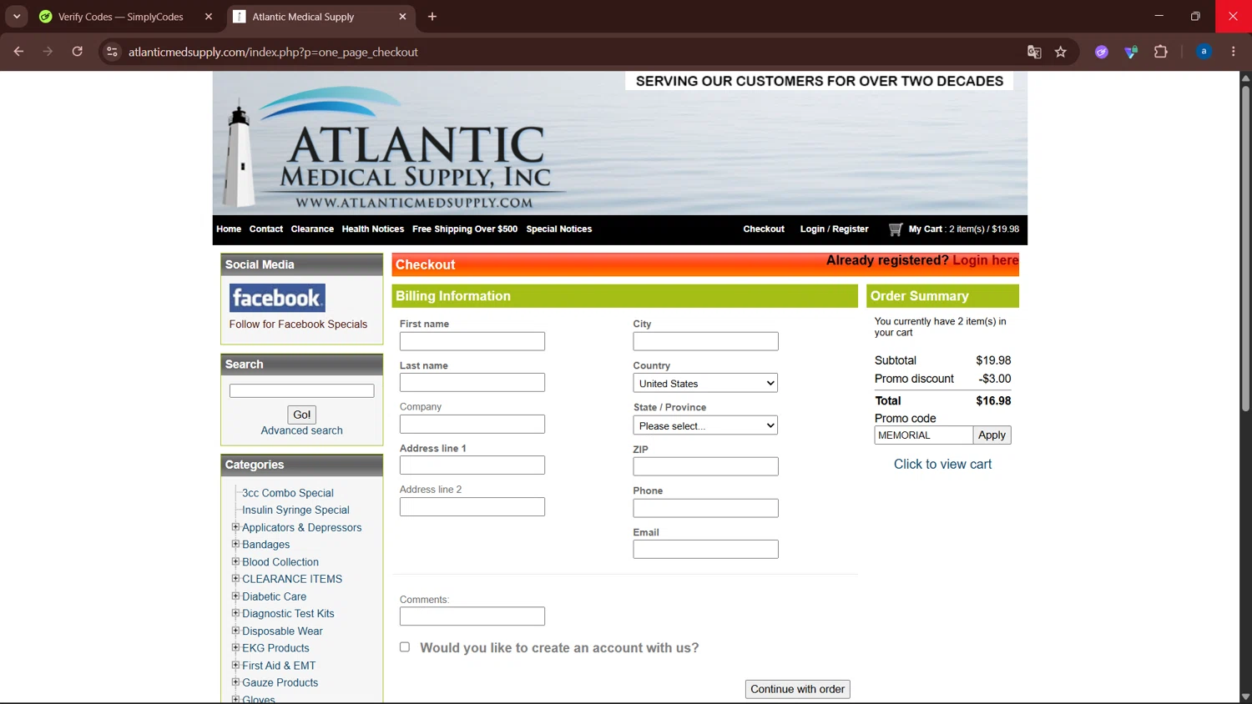Click the Login here link
Viewport: 1252px width, 704px height.
click(986, 260)
